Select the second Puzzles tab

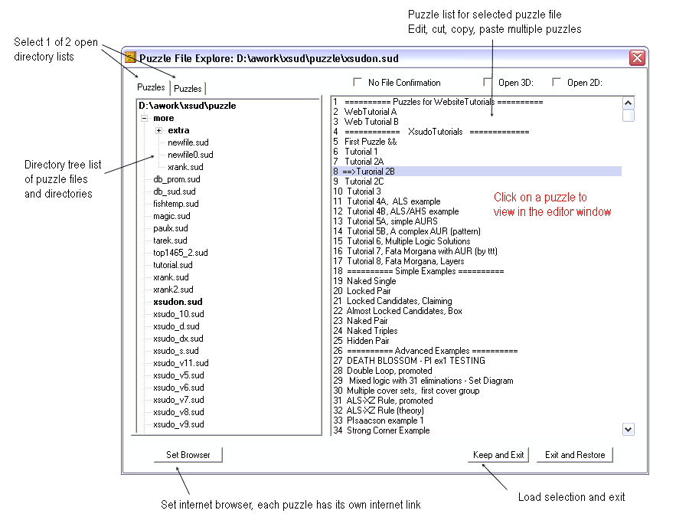pyautogui.click(x=188, y=89)
